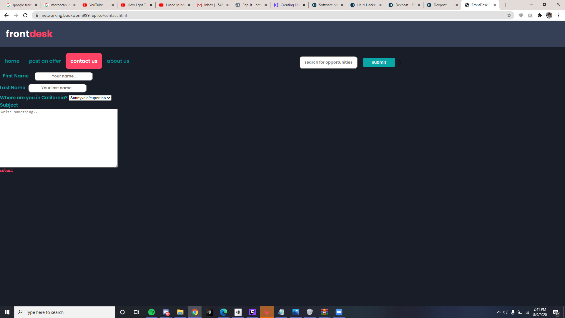The image size is (565, 318).
Task: Bookmark this page with star icon
Action: pyautogui.click(x=509, y=15)
